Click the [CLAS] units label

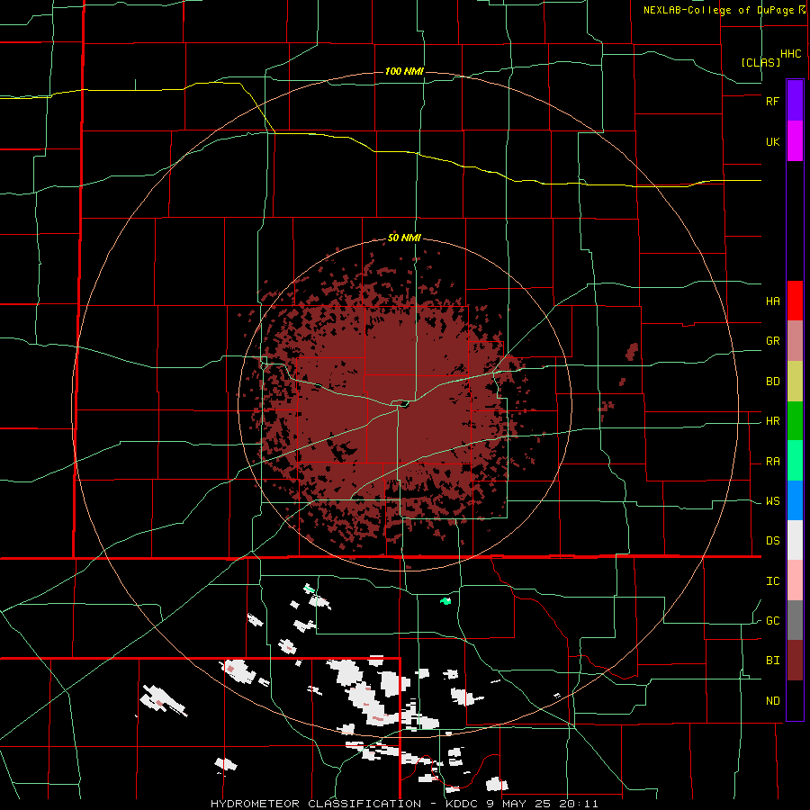tap(760, 62)
